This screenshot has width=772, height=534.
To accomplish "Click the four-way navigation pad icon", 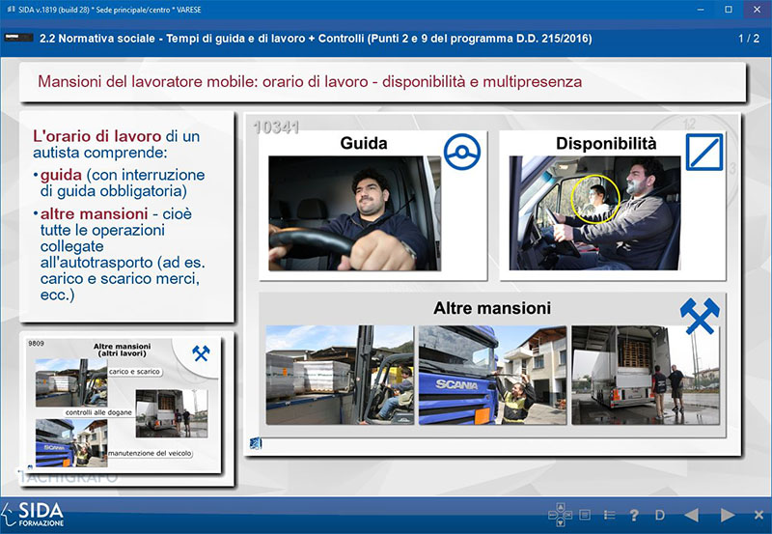I will [x=559, y=515].
